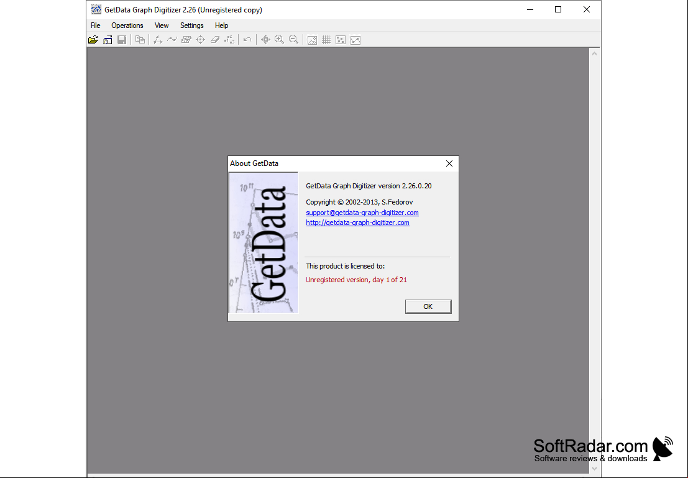Image resolution: width=688 pixels, height=478 pixels.
Task: Toggle the data points display icon
Action: [341, 40]
